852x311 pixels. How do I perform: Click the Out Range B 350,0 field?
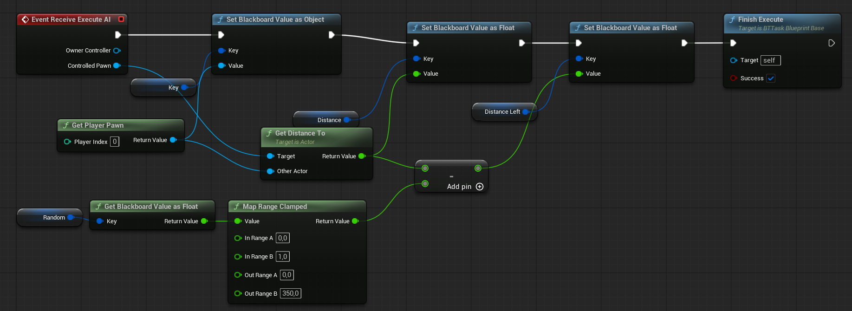coord(290,293)
